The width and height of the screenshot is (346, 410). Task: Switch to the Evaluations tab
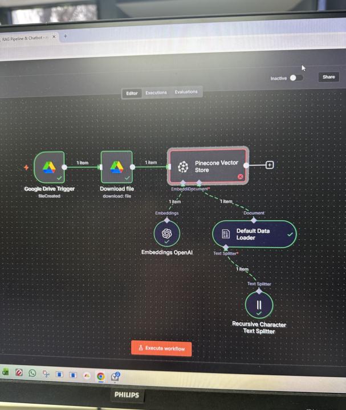(x=186, y=92)
